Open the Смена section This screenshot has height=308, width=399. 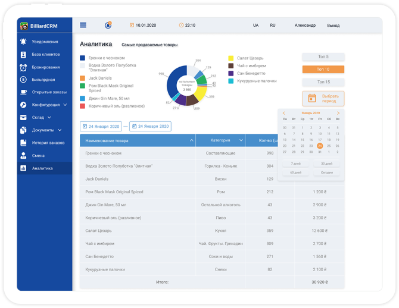(x=38, y=155)
